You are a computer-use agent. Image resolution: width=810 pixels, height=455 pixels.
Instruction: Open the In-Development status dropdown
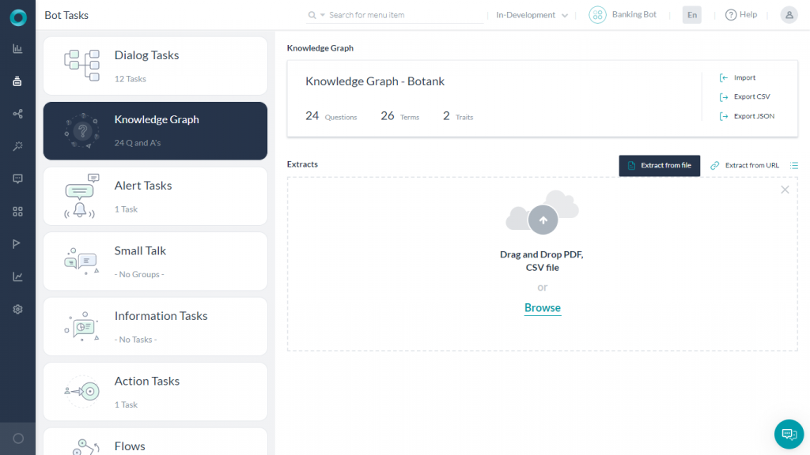pyautogui.click(x=532, y=14)
